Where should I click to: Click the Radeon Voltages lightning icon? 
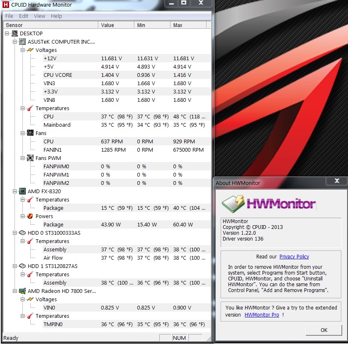pyautogui.click(x=30, y=299)
